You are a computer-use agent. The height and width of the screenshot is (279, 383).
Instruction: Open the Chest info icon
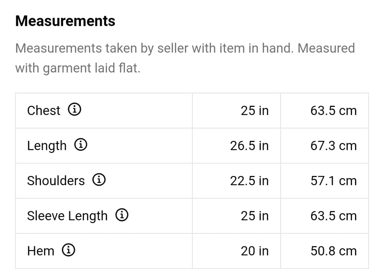click(x=74, y=109)
